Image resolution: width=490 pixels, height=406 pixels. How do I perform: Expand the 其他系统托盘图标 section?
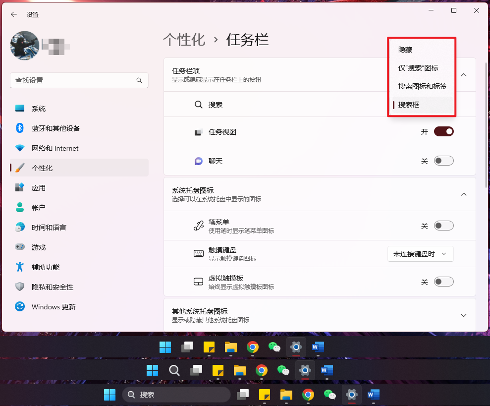(x=463, y=315)
